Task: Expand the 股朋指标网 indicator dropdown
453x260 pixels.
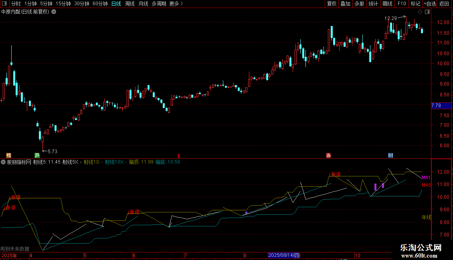Action: point(3,162)
